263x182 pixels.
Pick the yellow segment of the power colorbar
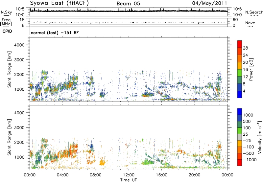pos(240,66)
